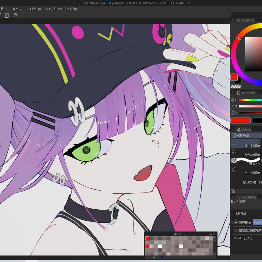Screen dimensions: 262x262
Task: Minimize the カラーヒストリー panel
Action: click(x=210, y=234)
